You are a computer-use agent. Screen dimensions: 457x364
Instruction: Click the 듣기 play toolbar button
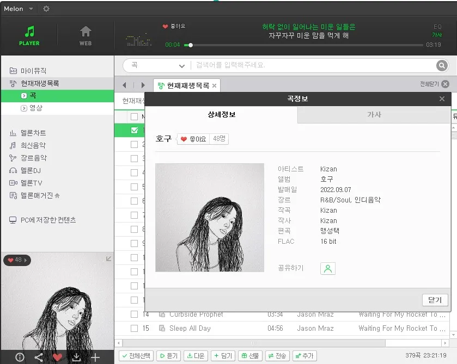click(x=169, y=356)
